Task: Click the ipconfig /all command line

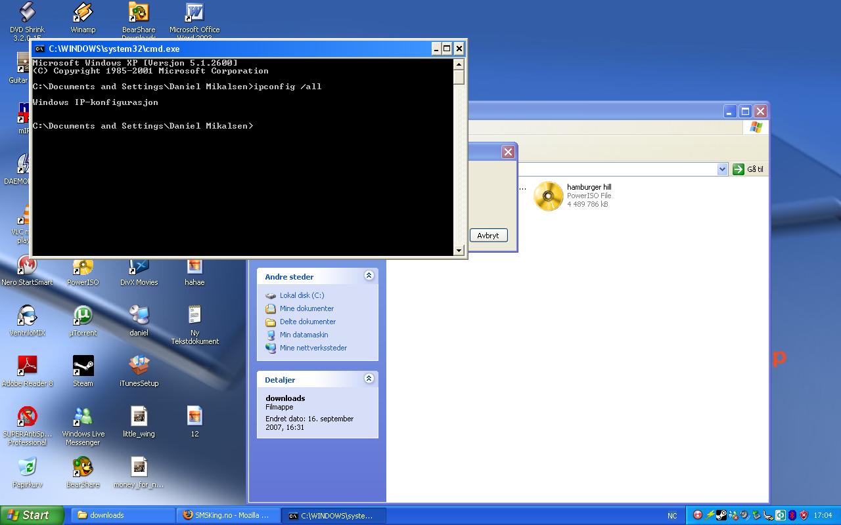Action: (177, 87)
